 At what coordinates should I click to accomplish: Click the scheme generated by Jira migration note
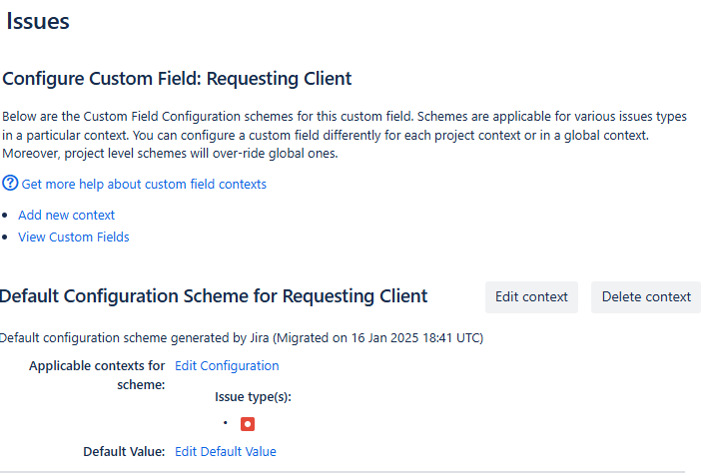(x=240, y=338)
